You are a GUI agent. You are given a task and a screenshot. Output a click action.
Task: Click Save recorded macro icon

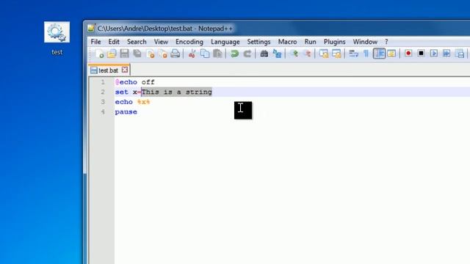pyautogui.click(x=460, y=54)
